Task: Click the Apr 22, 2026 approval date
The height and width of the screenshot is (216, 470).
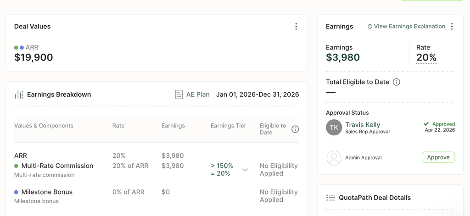Action: click(x=440, y=130)
